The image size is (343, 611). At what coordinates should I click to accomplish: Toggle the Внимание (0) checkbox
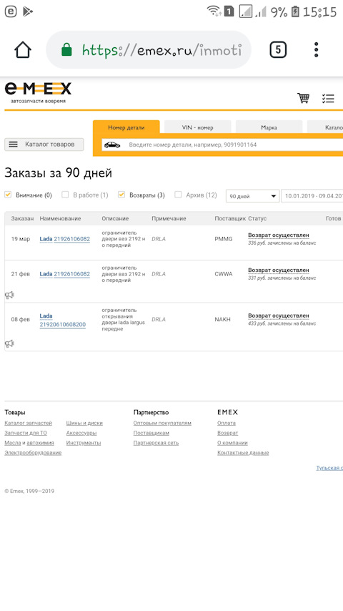[8, 195]
